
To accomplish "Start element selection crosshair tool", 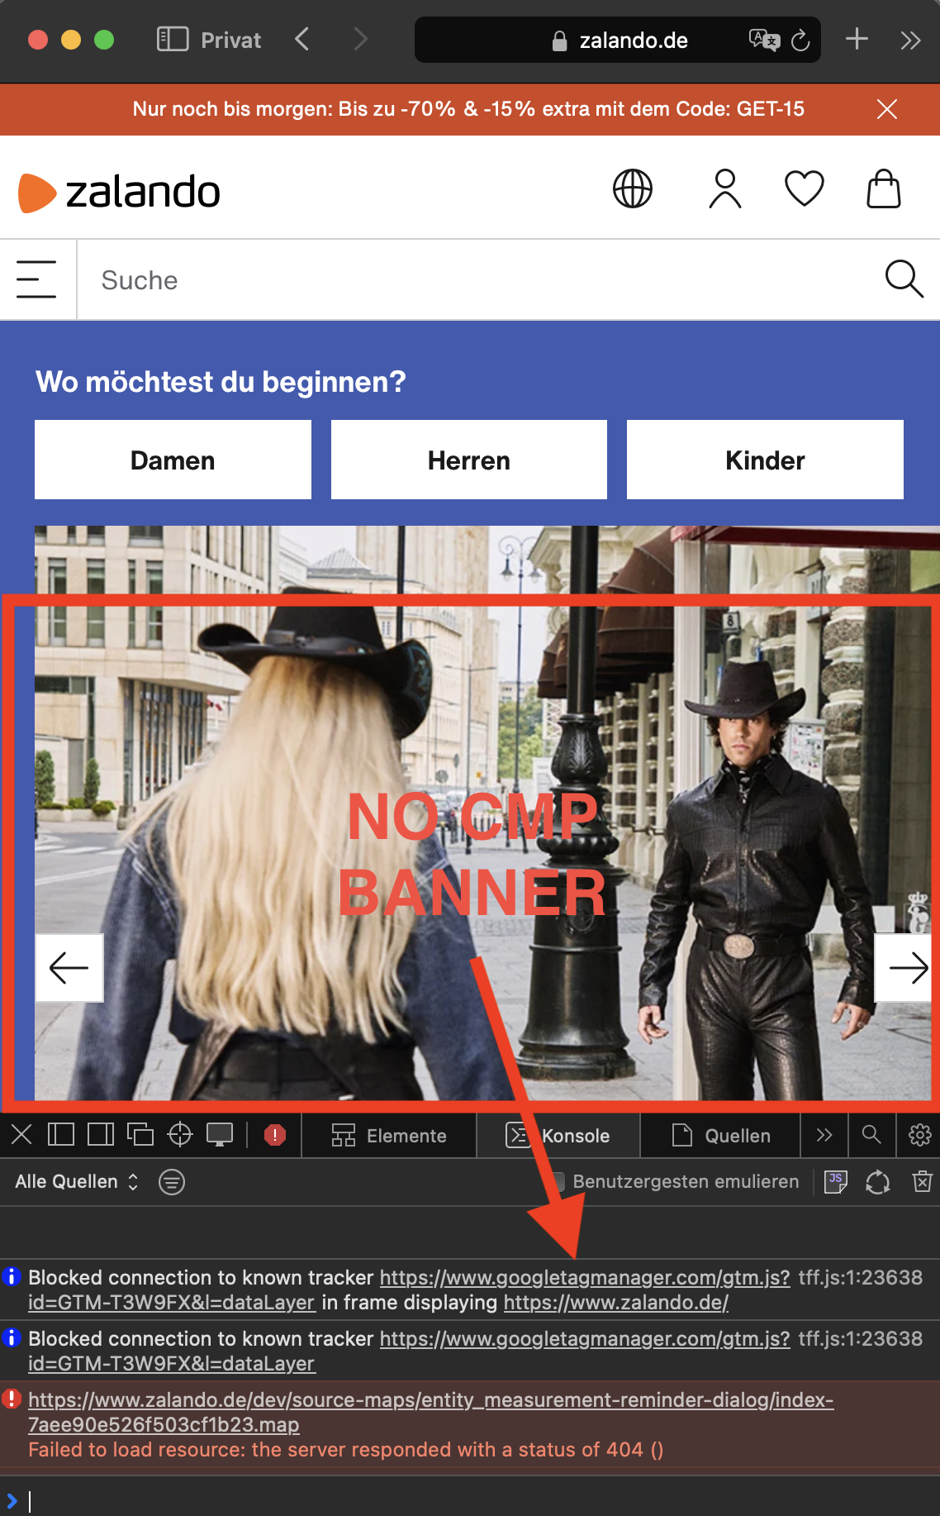I will (180, 1135).
